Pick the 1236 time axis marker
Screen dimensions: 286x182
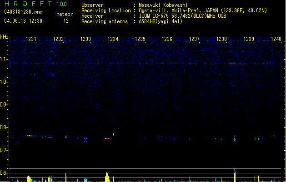[x=167, y=39]
